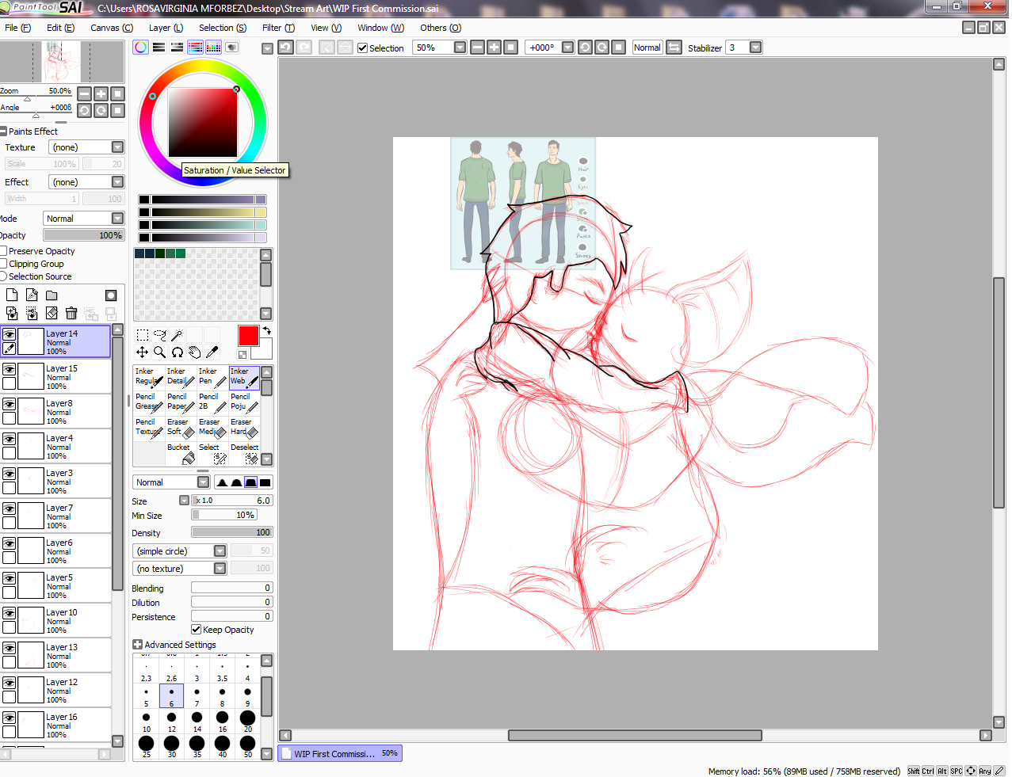
Task: Click the swatches panel icon
Action: (x=213, y=48)
